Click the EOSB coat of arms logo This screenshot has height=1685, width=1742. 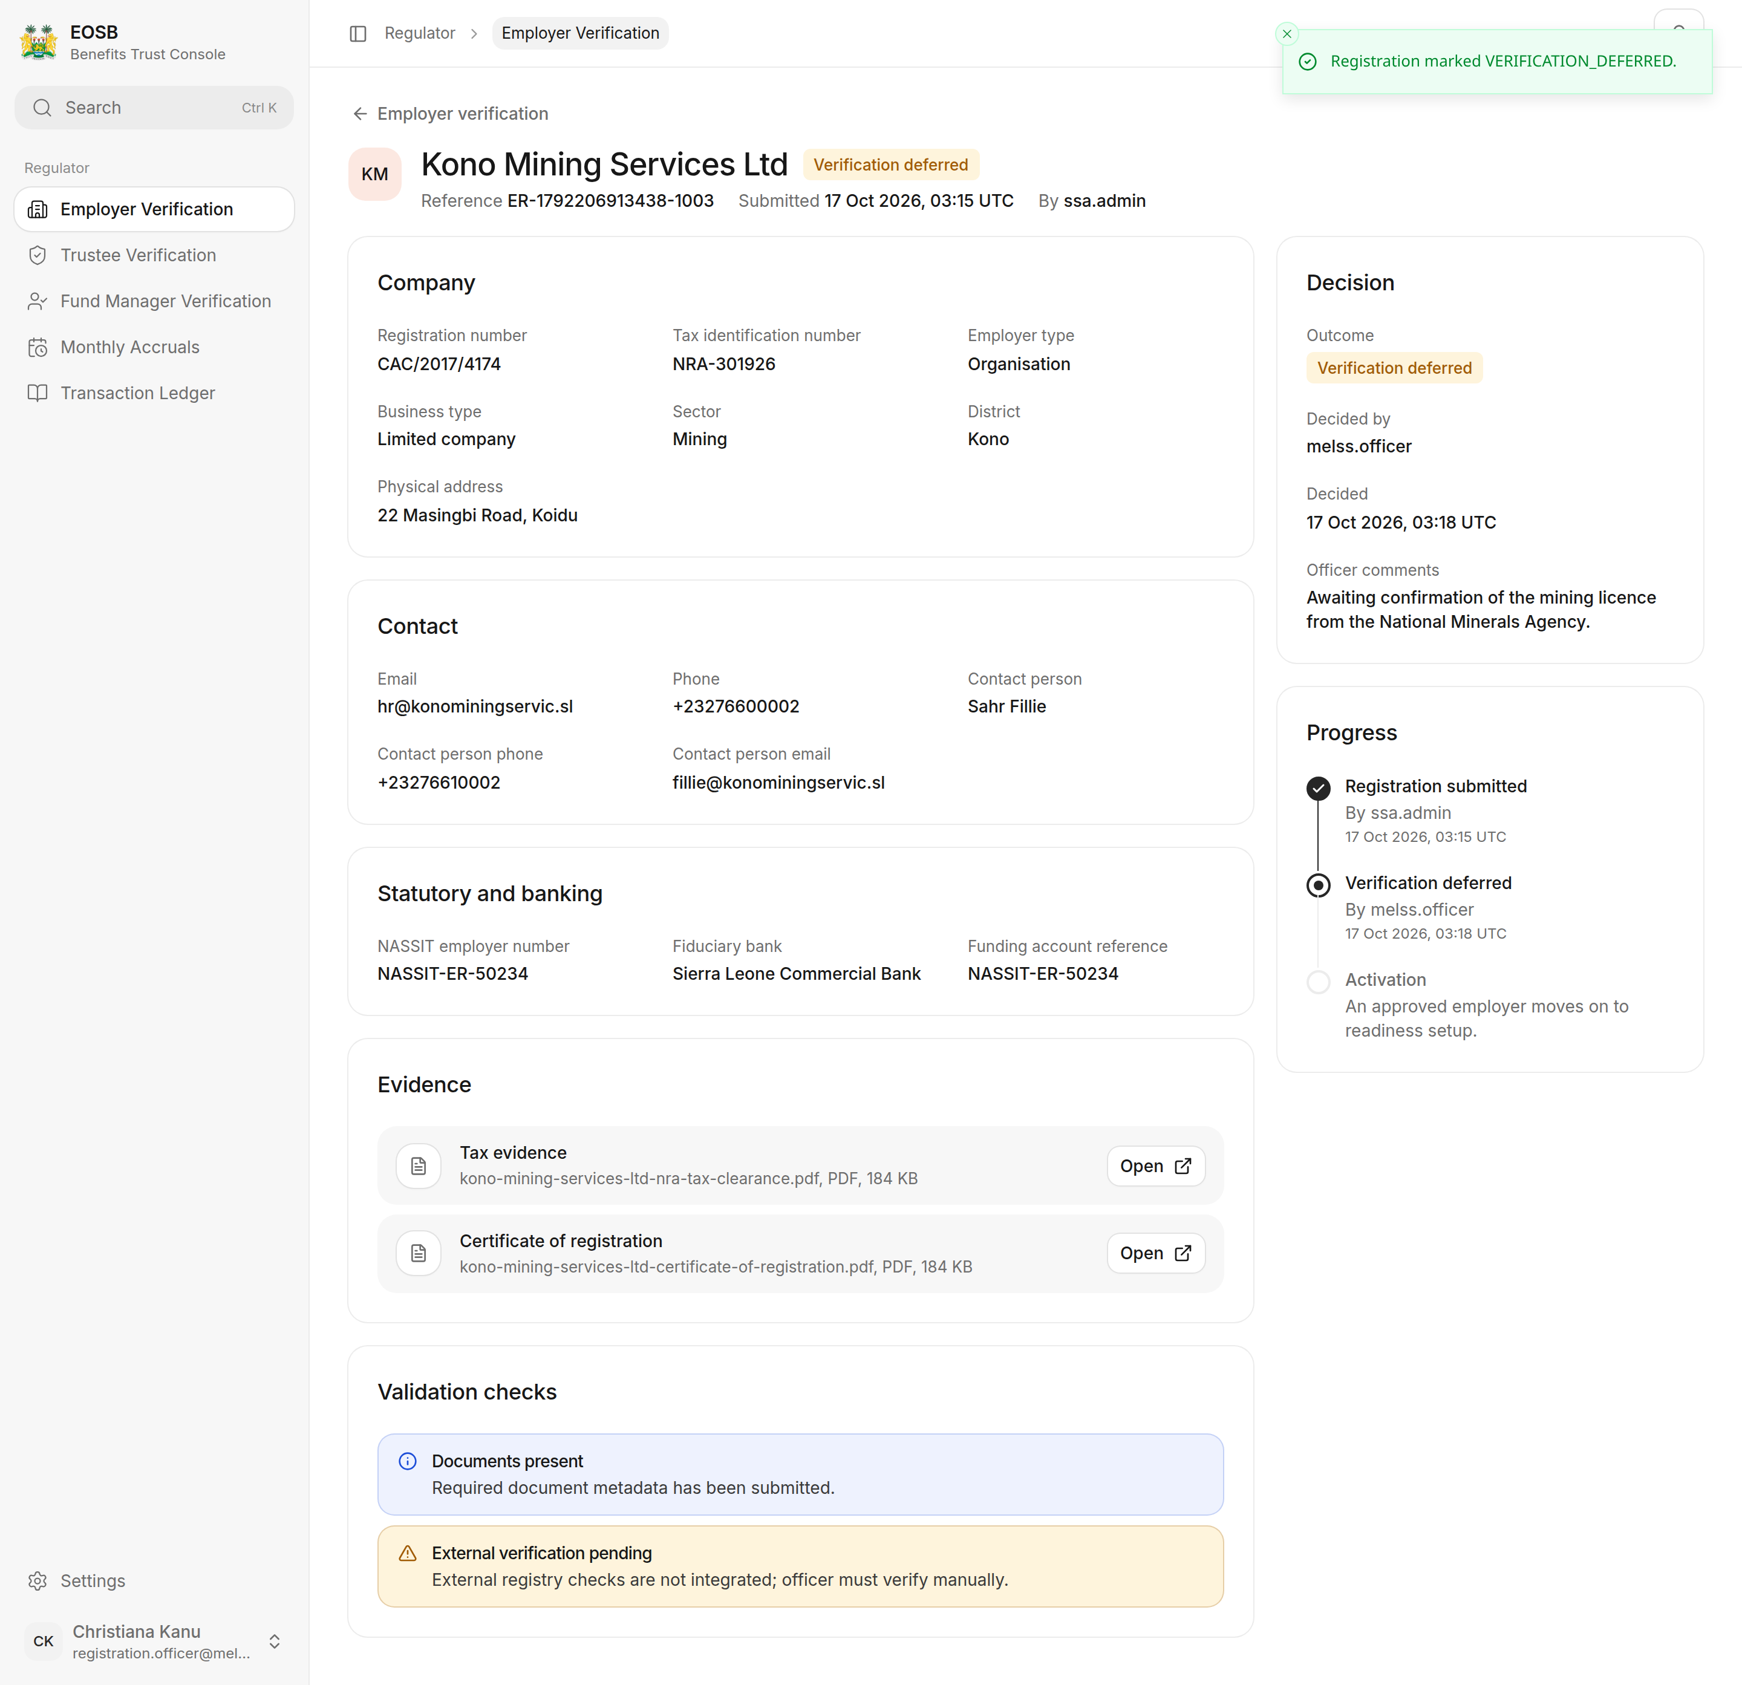pos(39,43)
